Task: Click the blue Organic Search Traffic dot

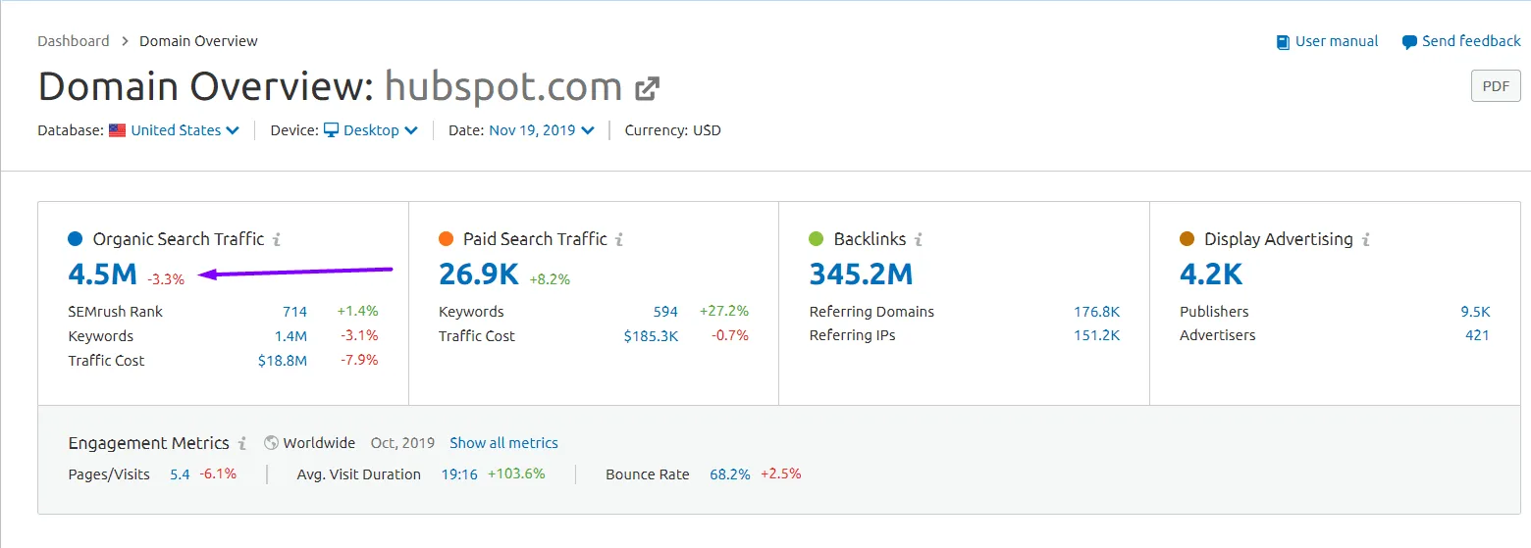Action: pos(76,239)
